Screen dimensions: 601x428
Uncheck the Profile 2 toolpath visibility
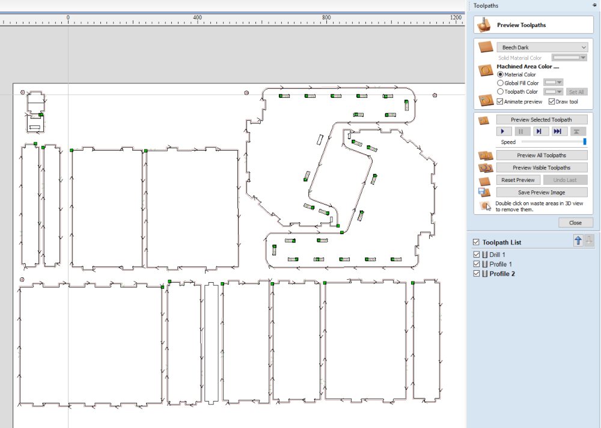tap(477, 274)
